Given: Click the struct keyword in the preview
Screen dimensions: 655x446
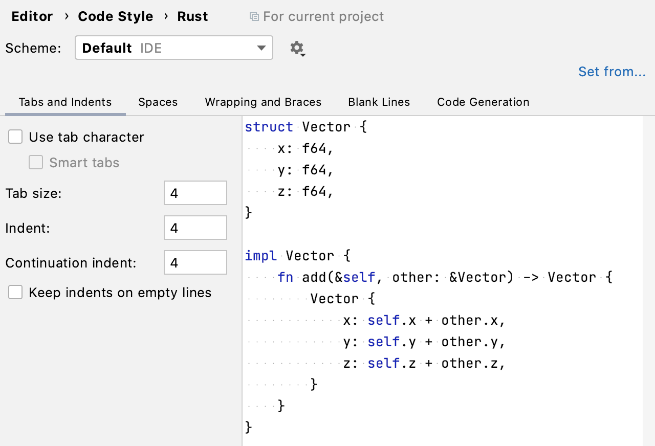Looking at the screenshot, I should coord(269,126).
